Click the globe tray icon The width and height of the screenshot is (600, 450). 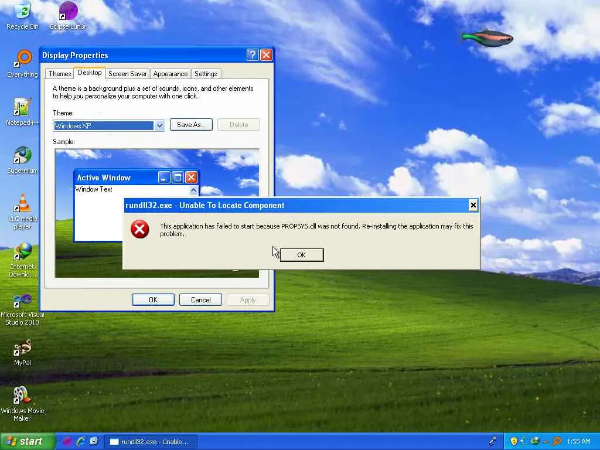[535, 441]
